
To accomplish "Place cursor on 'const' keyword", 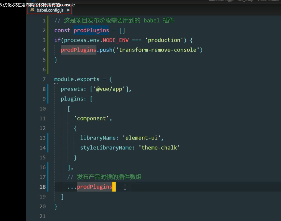I will point(62,30).
